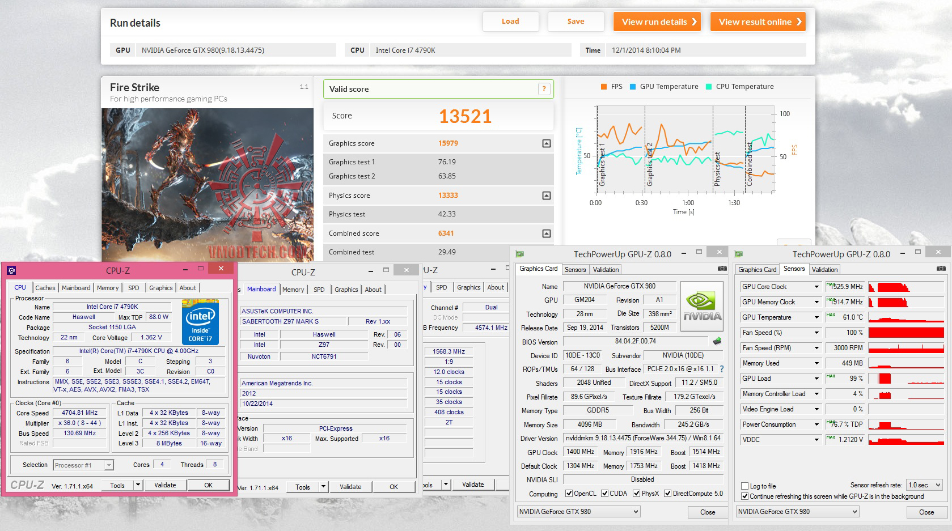Click View run details button
The image size is (952, 531).
click(657, 22)
